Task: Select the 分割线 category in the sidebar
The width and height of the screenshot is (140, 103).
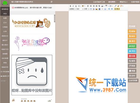Action: point(5,27)
